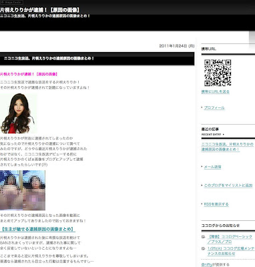Add blog via このブログをマイリストに追加
Image resolution: width=255 pixels, height=267 pixels.
228,186
